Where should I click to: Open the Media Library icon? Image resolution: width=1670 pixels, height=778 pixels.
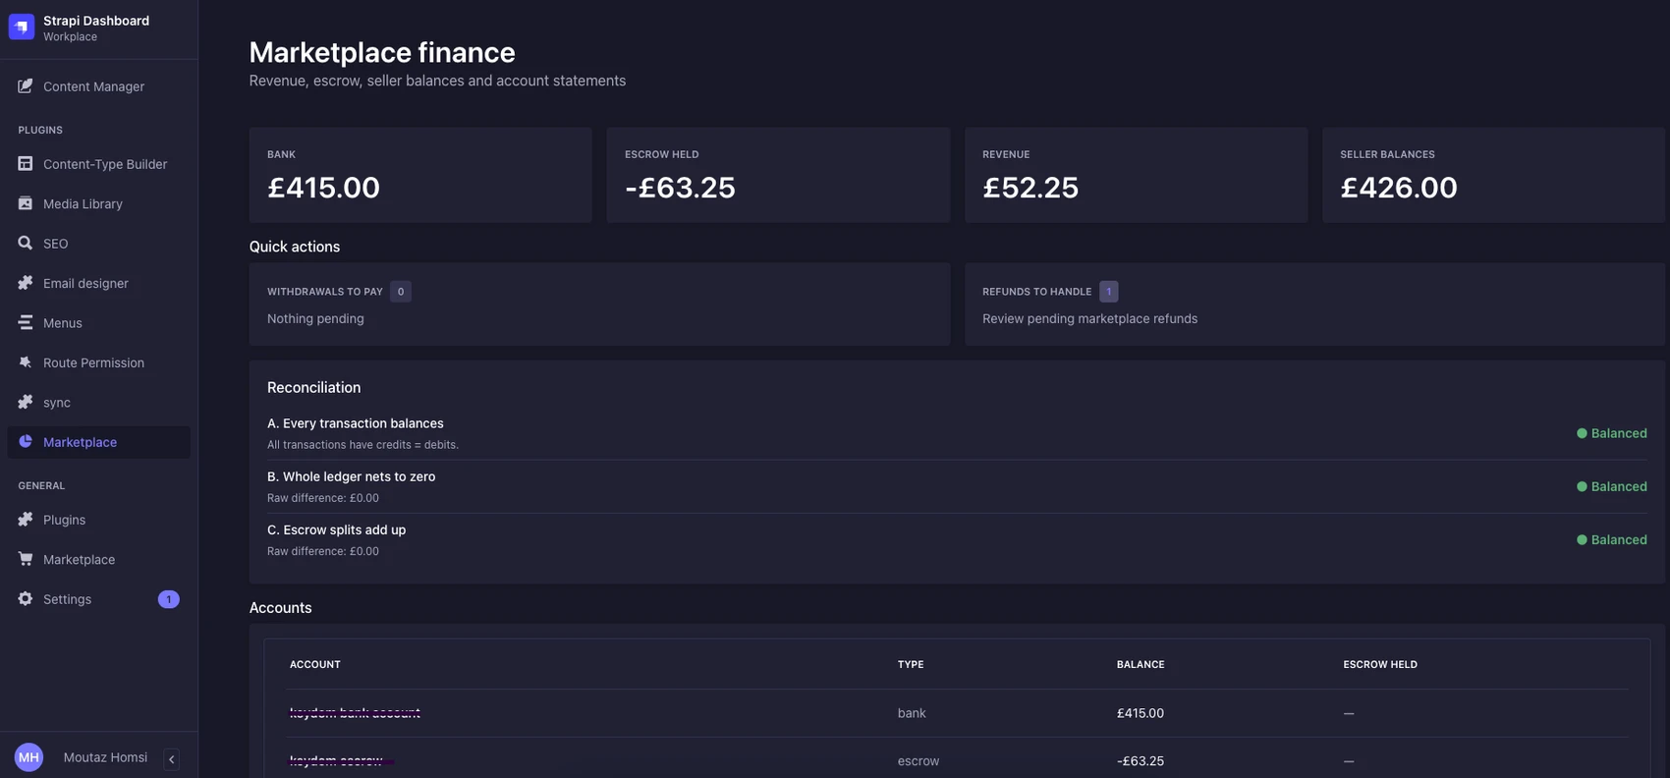tap(26, 203)
